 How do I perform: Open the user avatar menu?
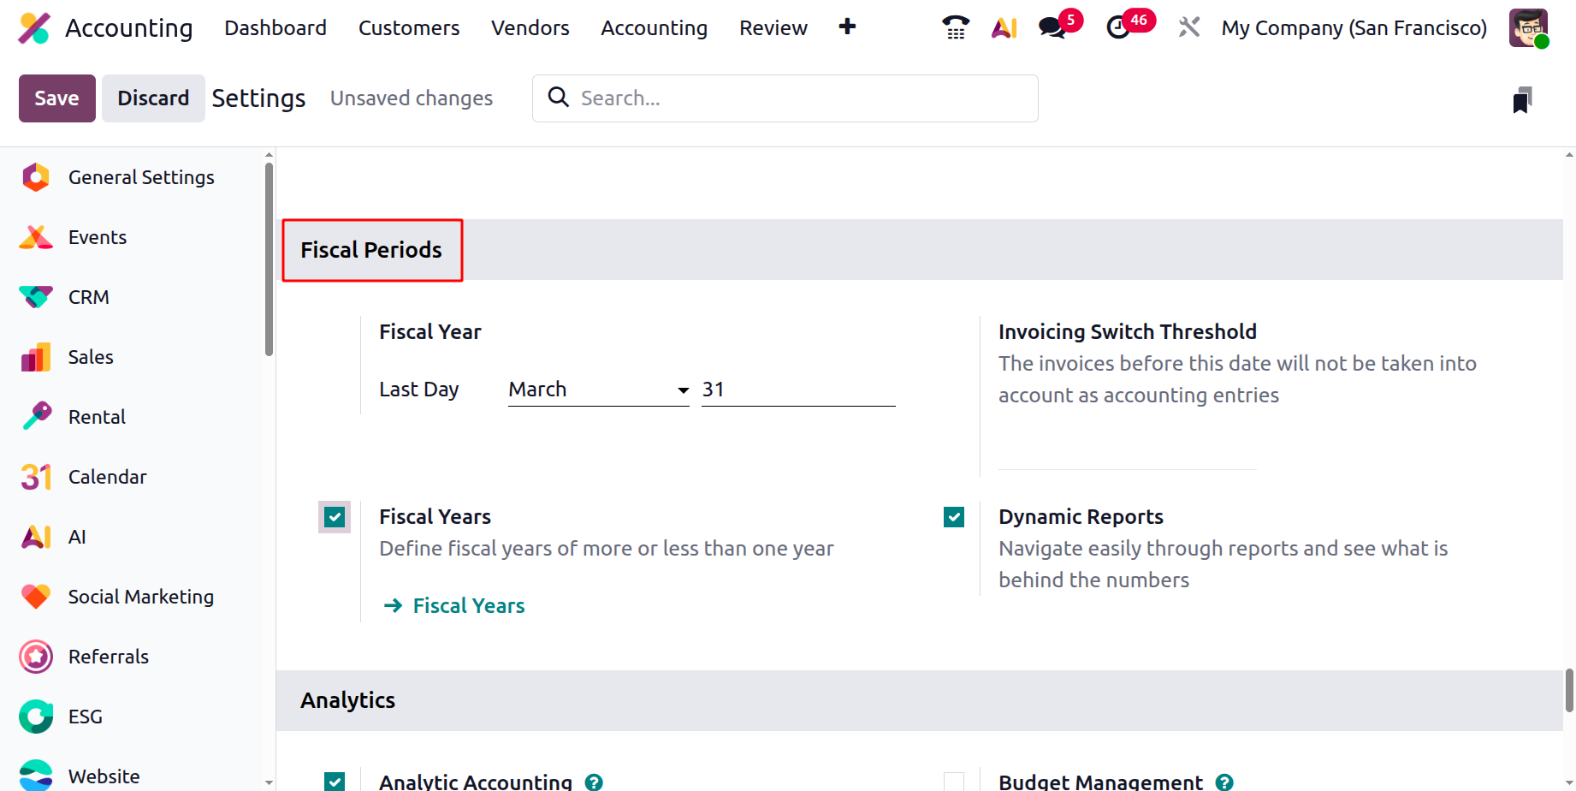1528,27
